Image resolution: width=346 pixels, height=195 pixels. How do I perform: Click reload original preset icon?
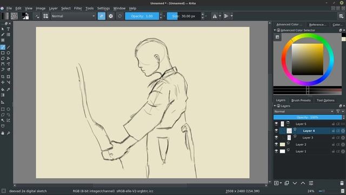tap(120, 16)
